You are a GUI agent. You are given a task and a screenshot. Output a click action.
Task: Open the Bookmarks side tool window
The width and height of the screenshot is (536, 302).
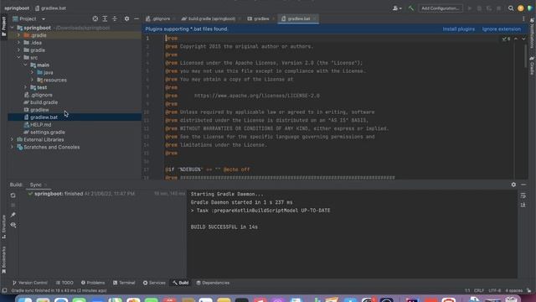pos(3,259)
